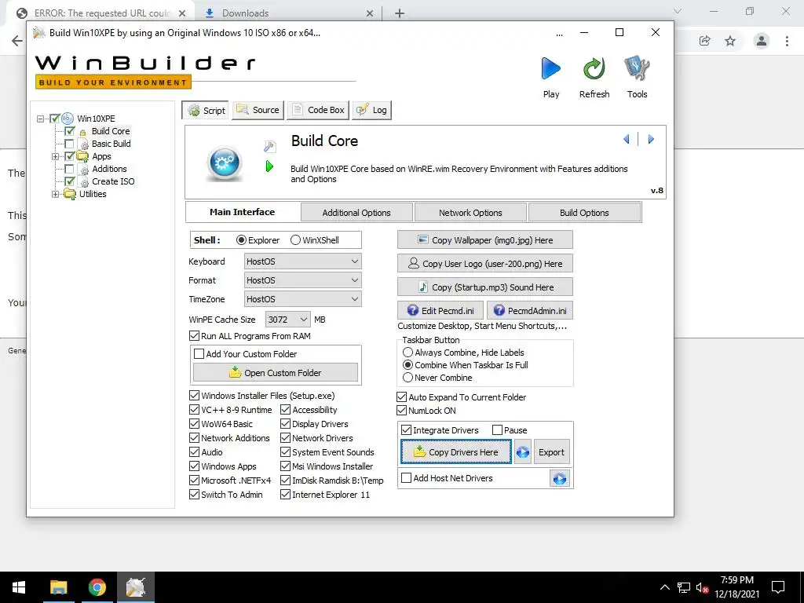Open Chrome's tab search chevron
804x603 pixels.
[x=678, y=11]
